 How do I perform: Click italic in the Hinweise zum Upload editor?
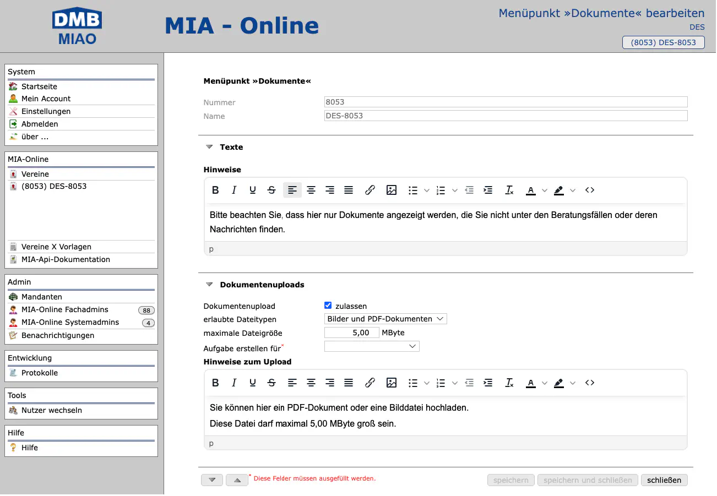pos(234,383)
